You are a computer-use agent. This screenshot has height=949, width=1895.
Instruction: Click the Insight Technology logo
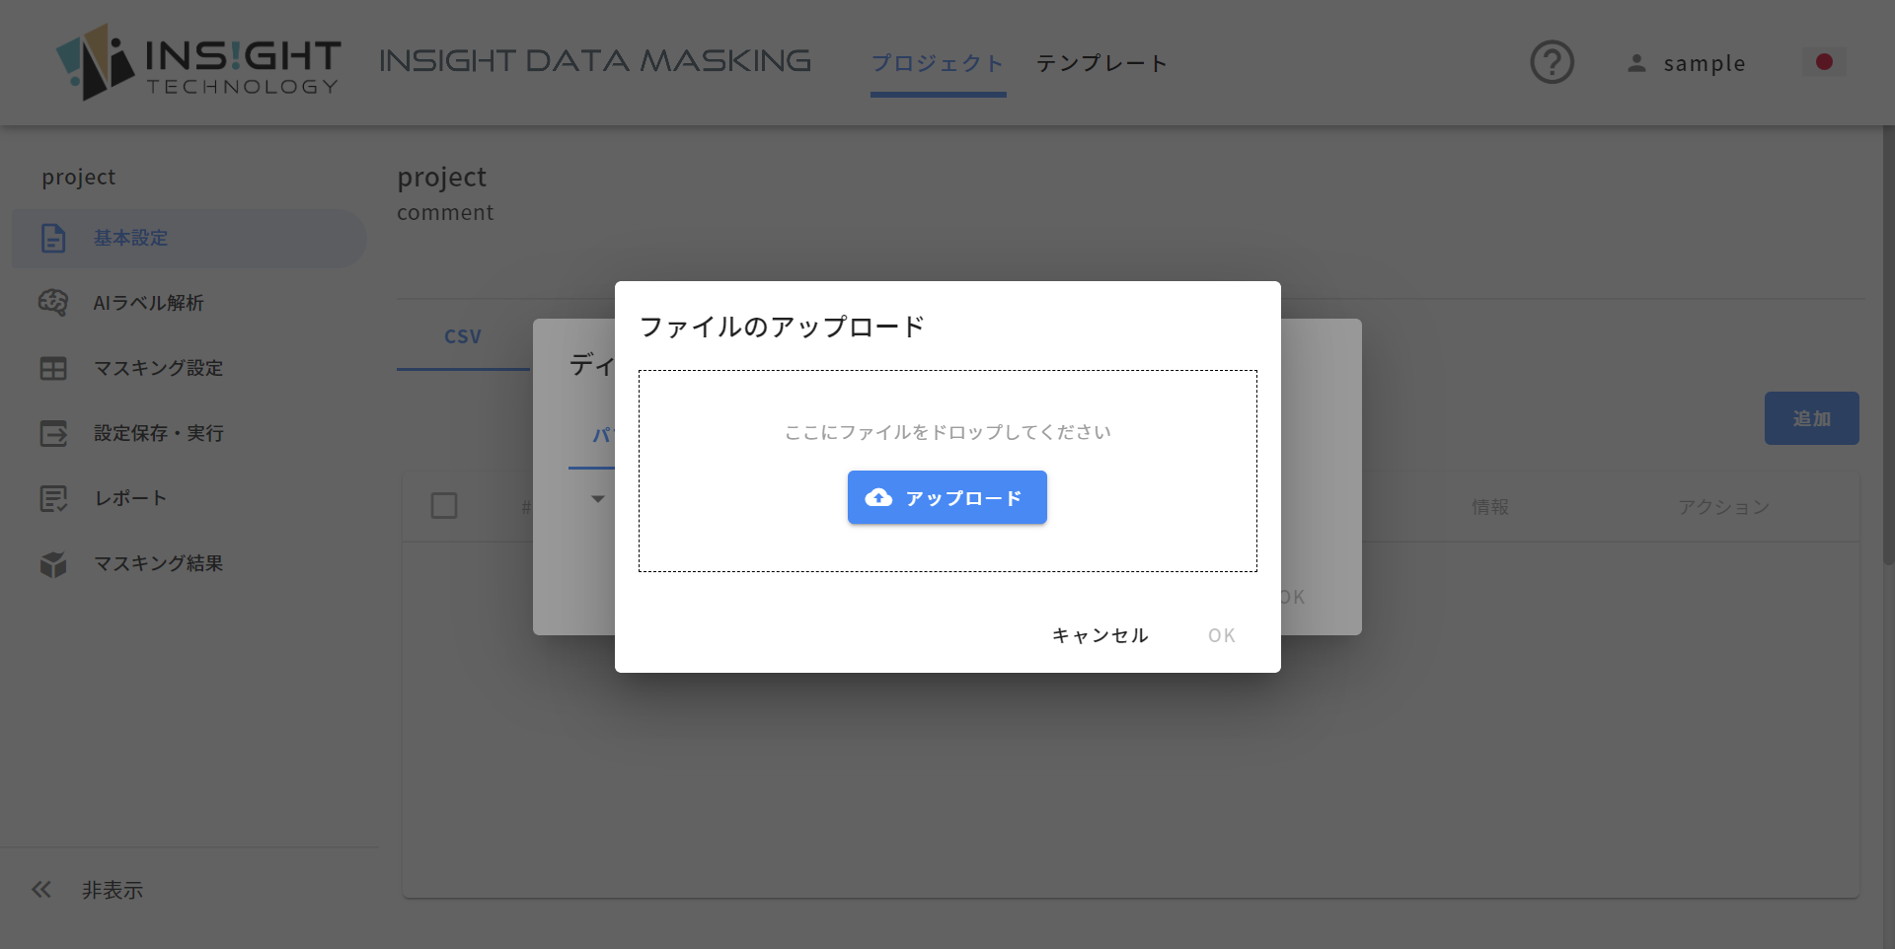(198, 62)
